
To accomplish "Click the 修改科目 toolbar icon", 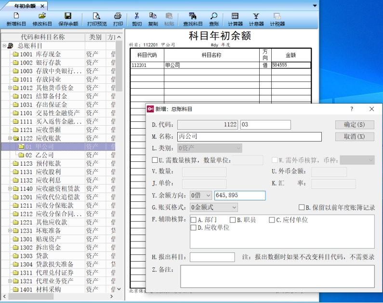I will pos(42,19).
